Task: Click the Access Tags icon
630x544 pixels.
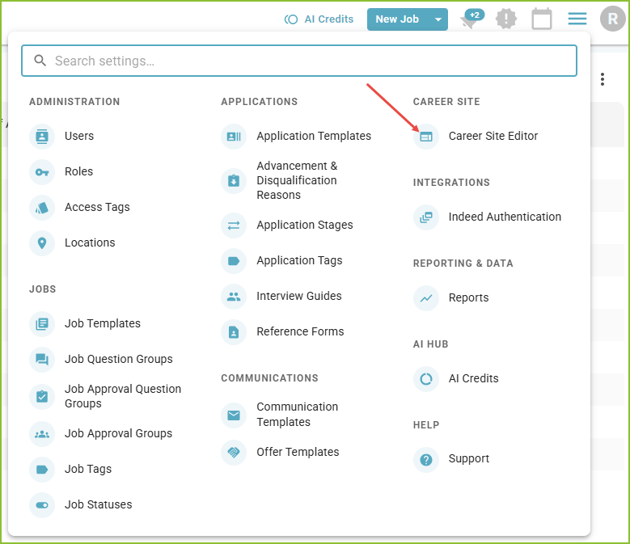Action: click(x=42, y=208)
